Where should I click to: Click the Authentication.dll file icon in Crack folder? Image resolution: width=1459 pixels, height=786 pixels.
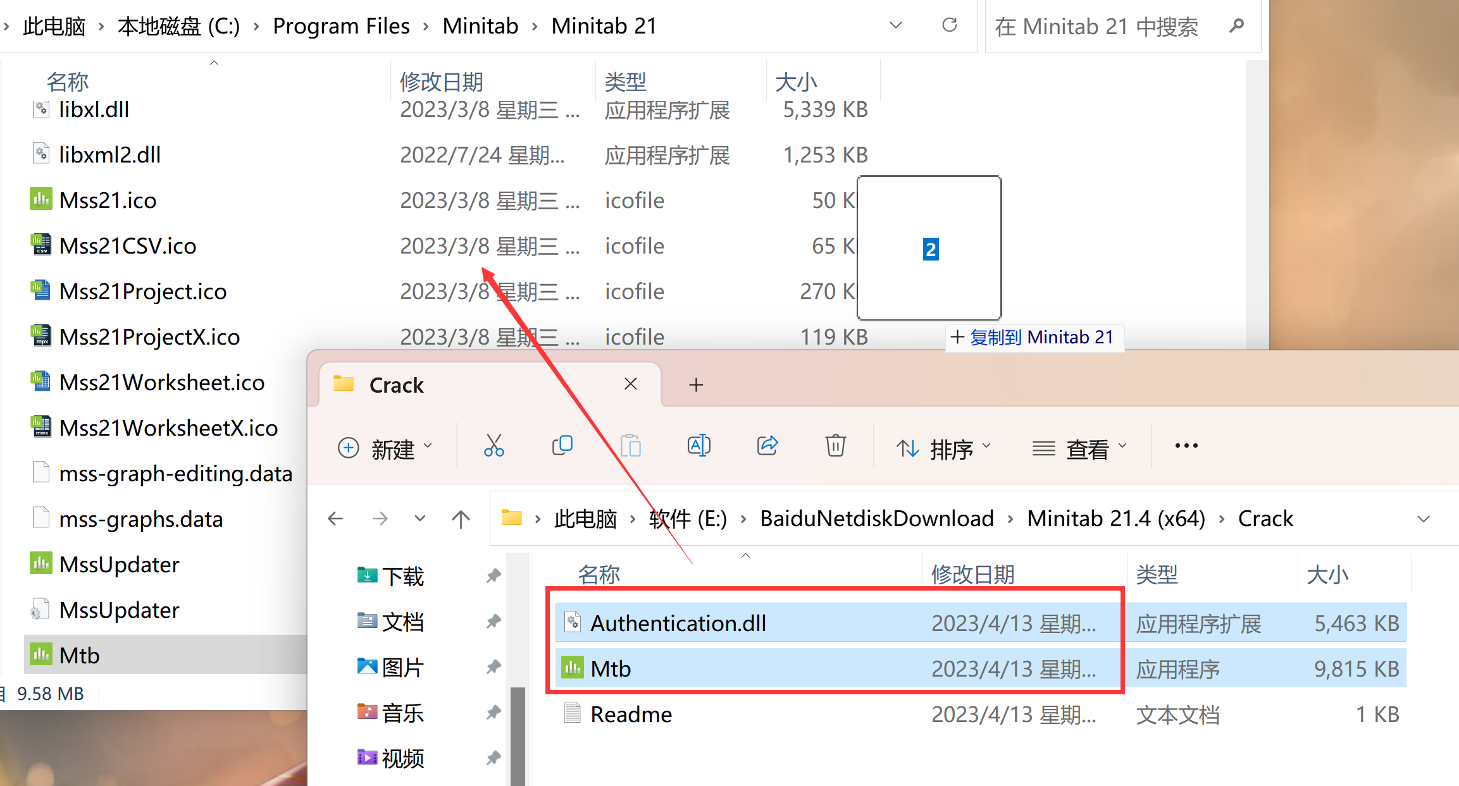click(x=573, y=622)
